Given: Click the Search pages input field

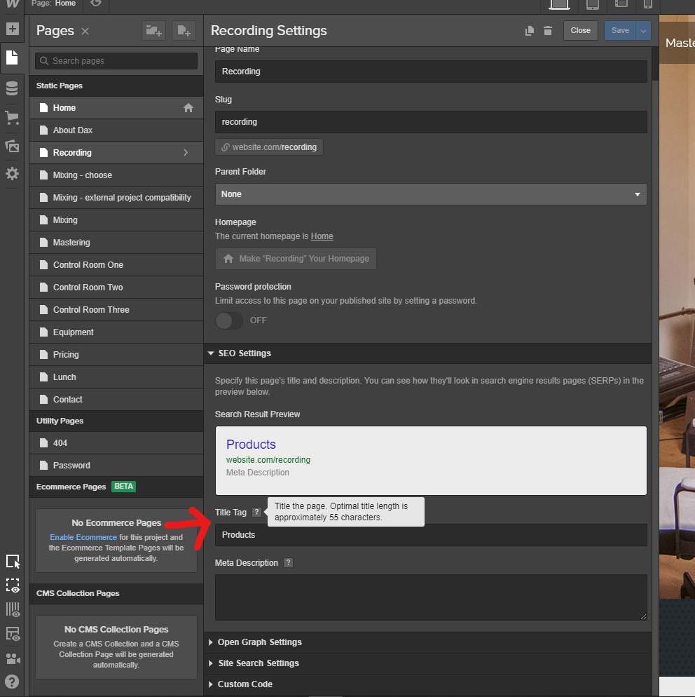Looking at the screenshot, I should [116, 61].
